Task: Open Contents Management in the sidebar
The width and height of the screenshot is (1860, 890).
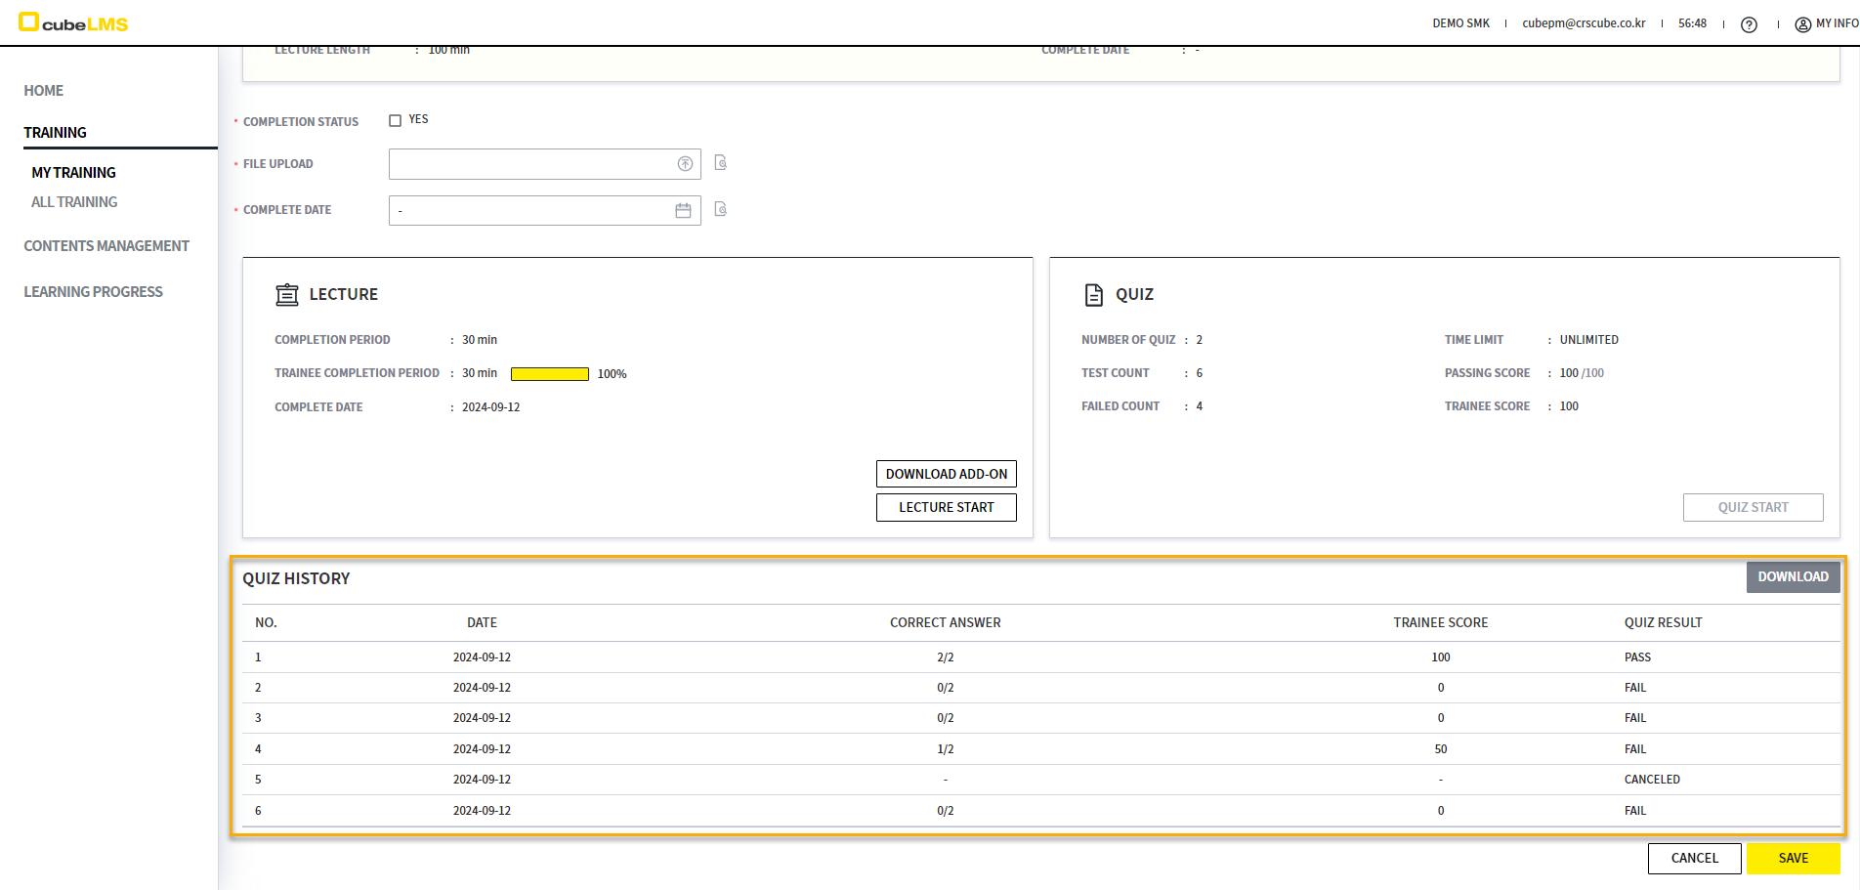Action: coord(106,246)
